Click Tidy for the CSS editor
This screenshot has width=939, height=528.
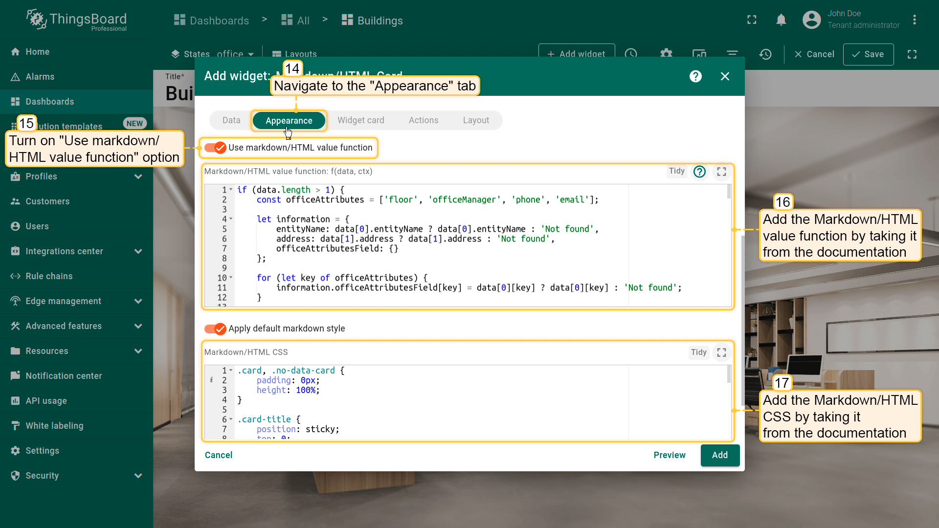click(x=698, y=352)
